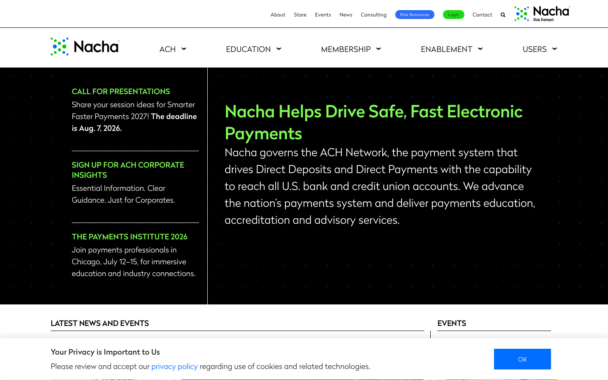Viewport: 608px width, 380px height.
Task: Open the News link
Action: (346, 15)
